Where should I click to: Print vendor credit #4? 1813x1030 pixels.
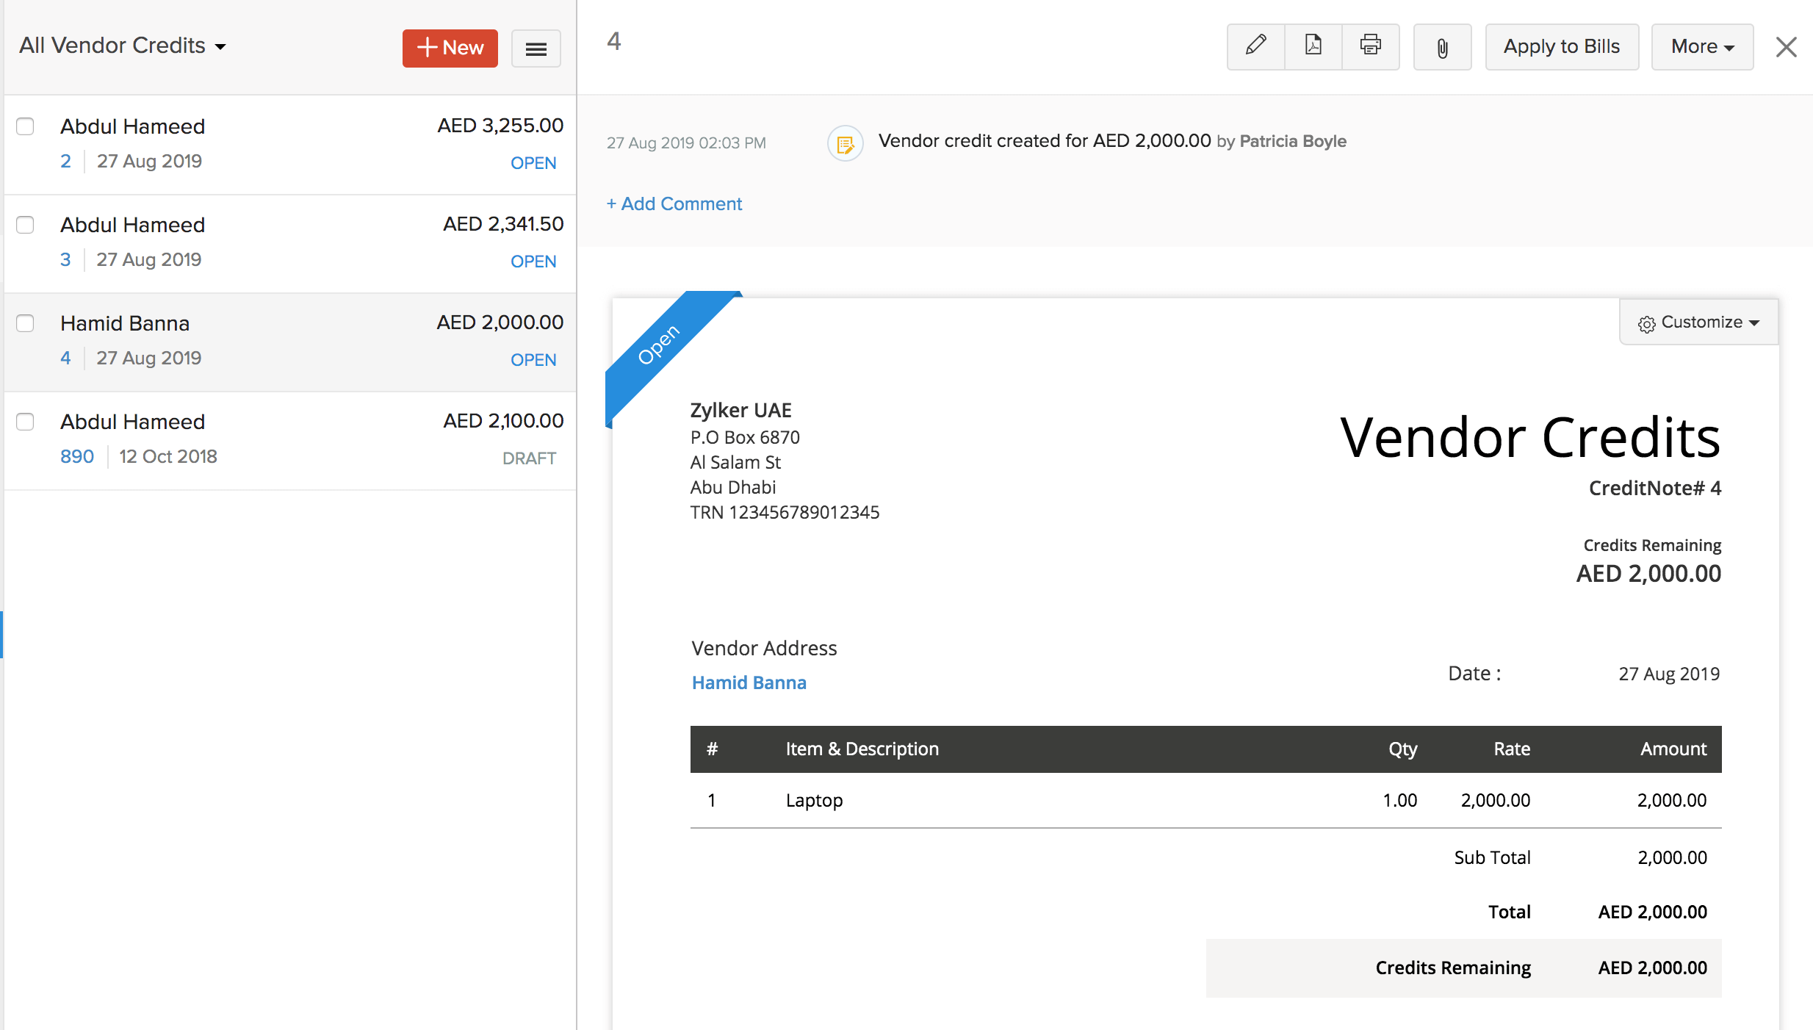point(1371,46)
